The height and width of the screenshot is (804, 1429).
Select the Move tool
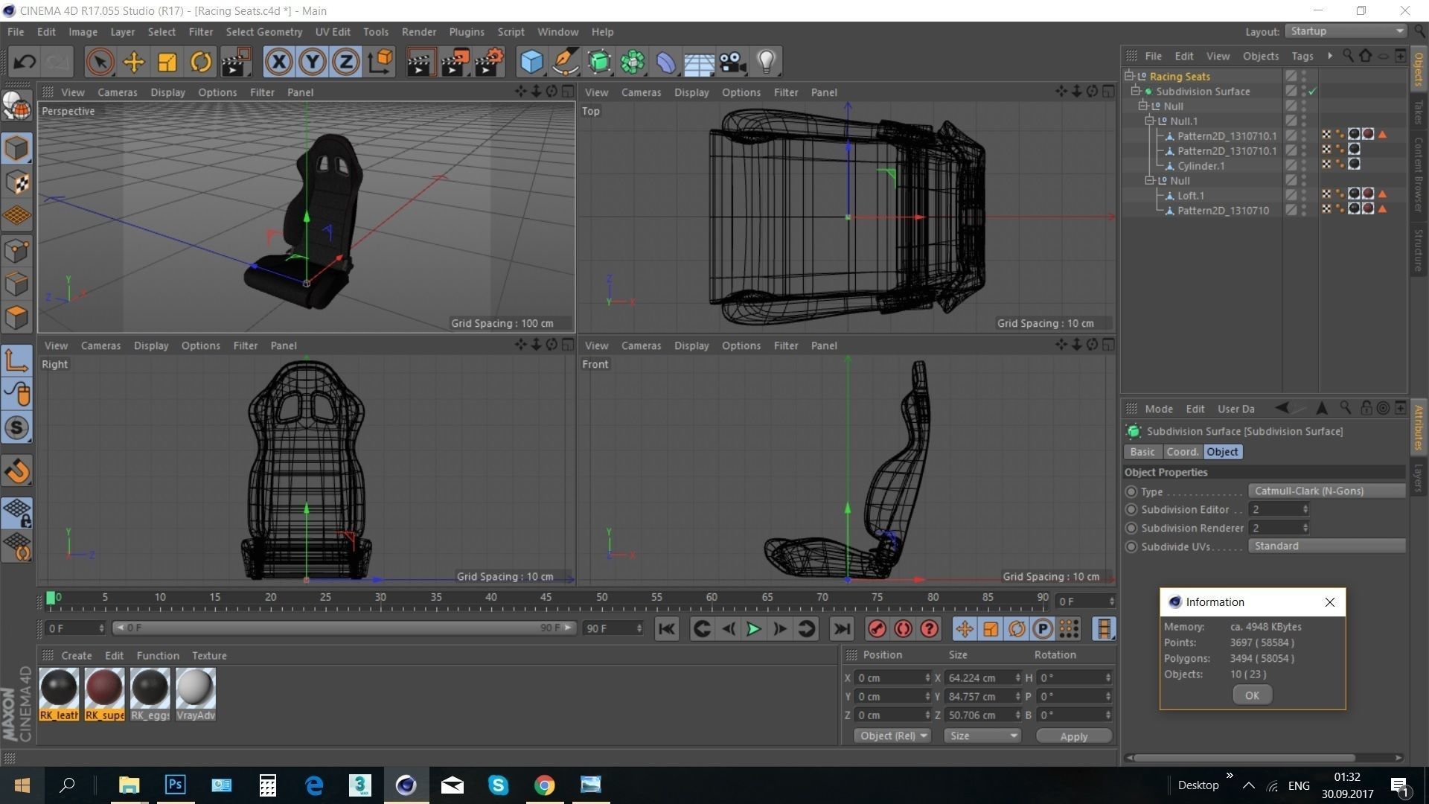(x=134, y=62)
